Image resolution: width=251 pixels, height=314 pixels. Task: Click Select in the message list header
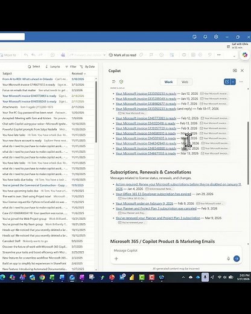(34, 66)
